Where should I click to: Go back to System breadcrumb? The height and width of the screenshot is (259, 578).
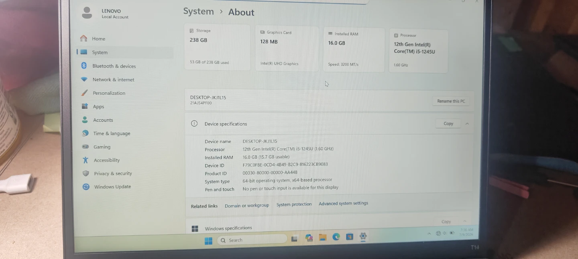(198, 11)
